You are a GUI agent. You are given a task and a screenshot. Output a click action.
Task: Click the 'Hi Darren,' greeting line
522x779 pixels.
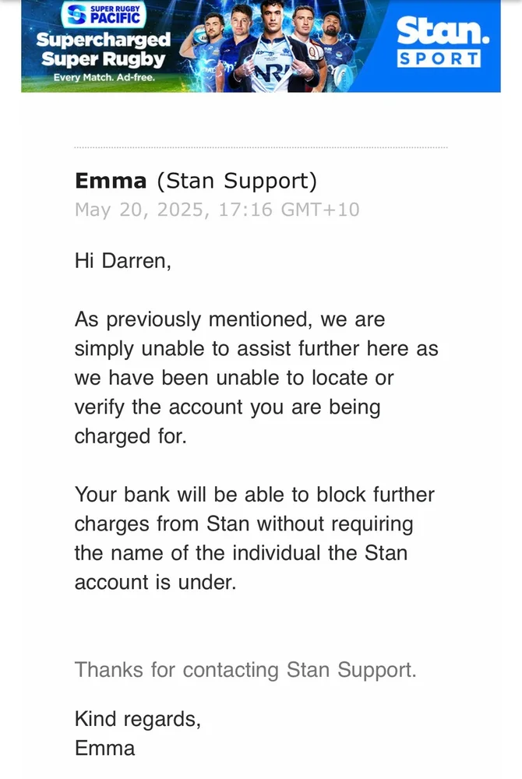coord(122,261)
